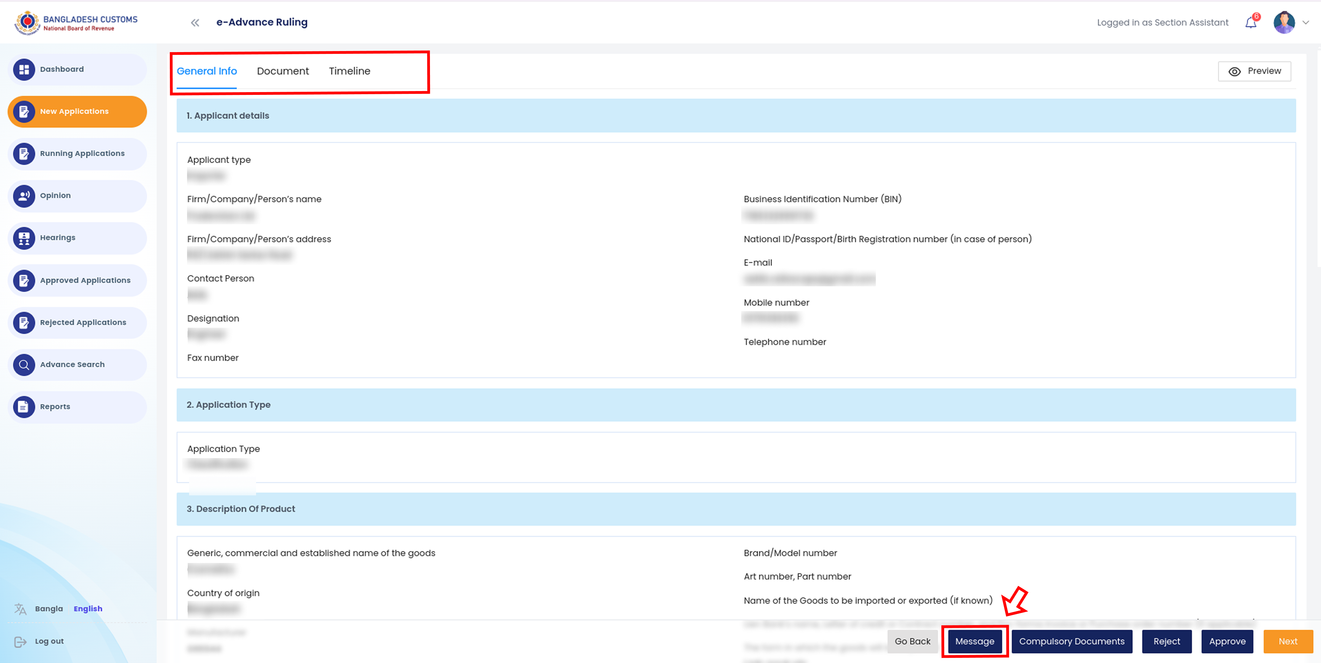Click the Message button
Screen dimensions: 1321x663
[x=974, y=642]
